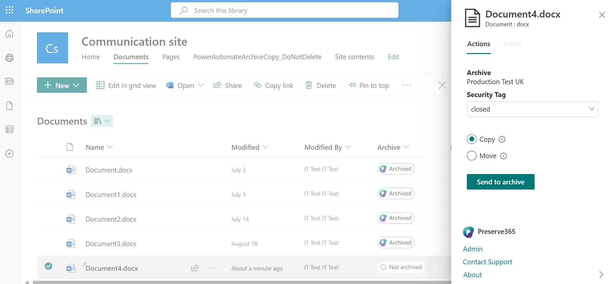Open the ellipsis menu in Document4.docx row
Screen dimensions: 614x284
pyautogui.click(x=213, y=268)
